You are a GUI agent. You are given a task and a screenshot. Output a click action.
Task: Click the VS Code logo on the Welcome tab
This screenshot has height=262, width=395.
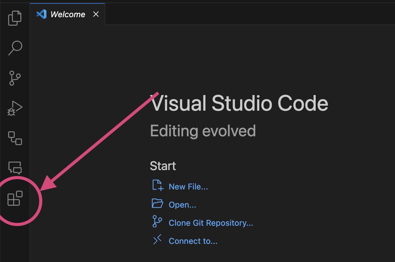point(41,14)
